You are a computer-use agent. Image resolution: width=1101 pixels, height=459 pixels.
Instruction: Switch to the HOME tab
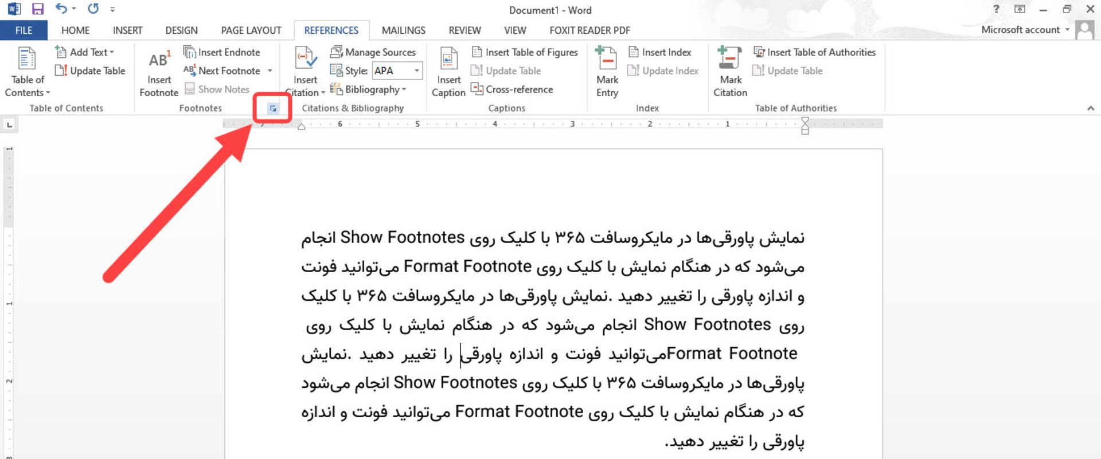[75, 30]
